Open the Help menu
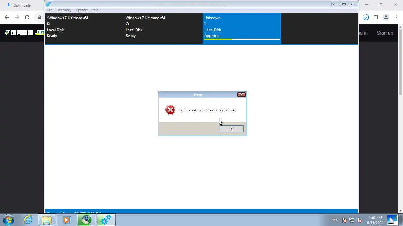The height and width of the screenshot is (226, 403). tap(95, 10)
